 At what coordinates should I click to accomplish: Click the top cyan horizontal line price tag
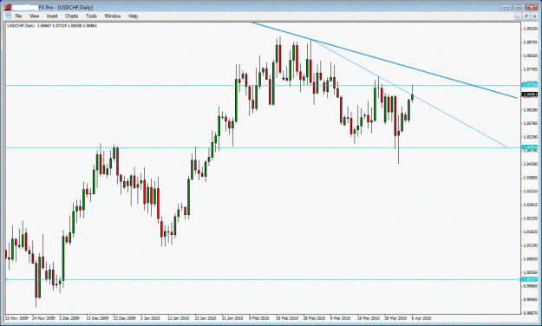pos(530,85)
